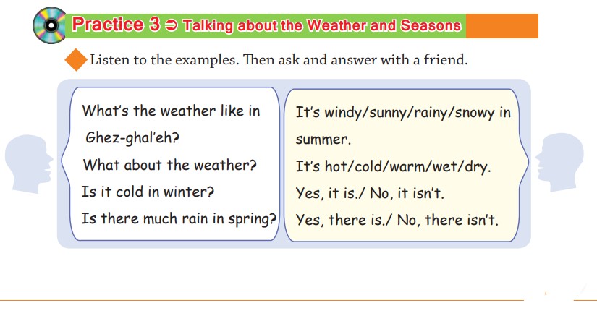Click the "It's hot/cold/warm/wet/dry." answer

point(394,167)
